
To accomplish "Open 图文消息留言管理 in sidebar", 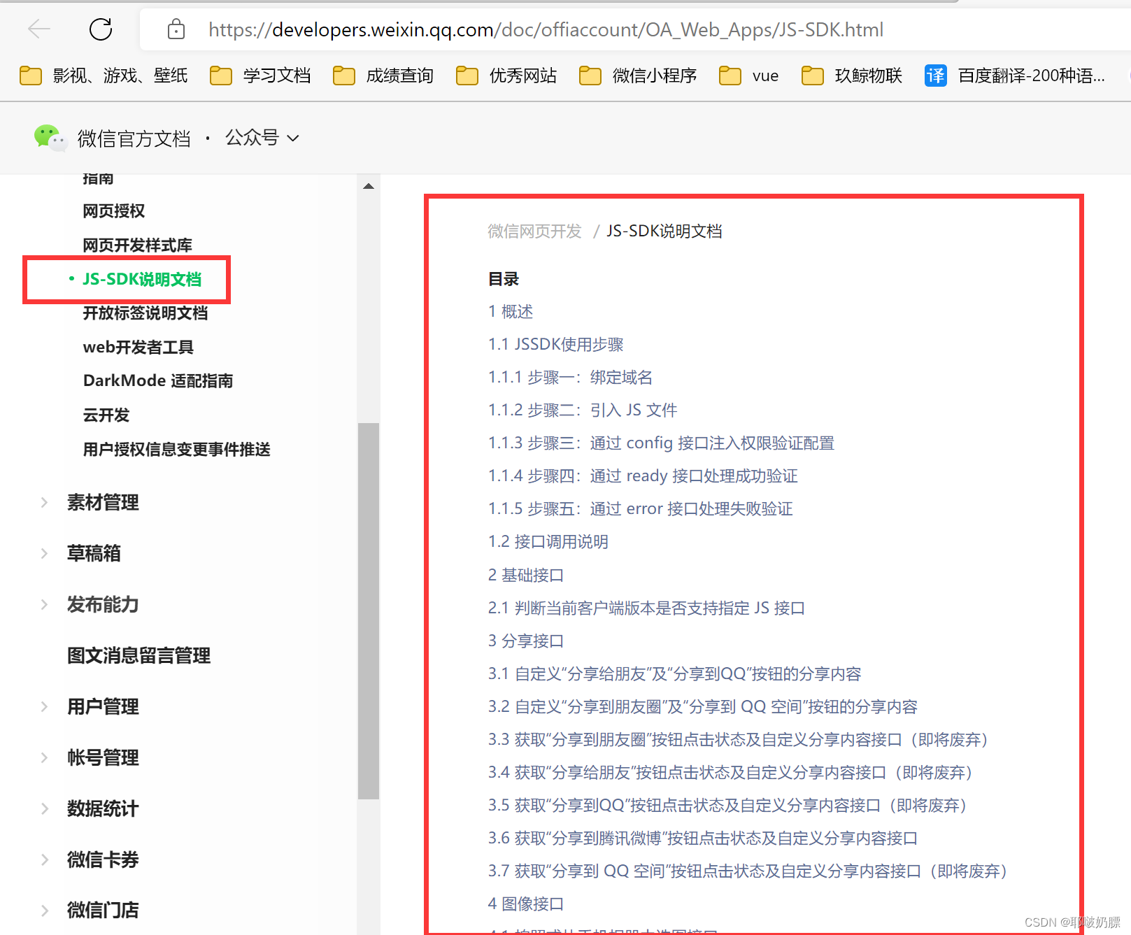I will (x=138, y=655).
